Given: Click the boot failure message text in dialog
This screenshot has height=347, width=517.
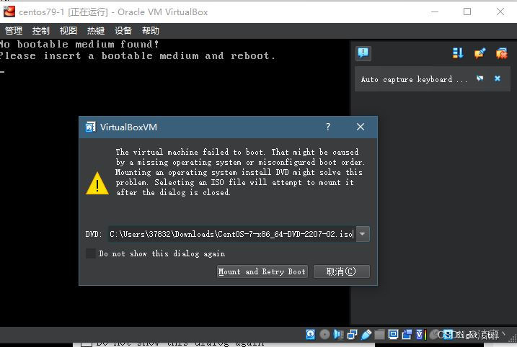Looking at the screenshot, I should (240, 172).
